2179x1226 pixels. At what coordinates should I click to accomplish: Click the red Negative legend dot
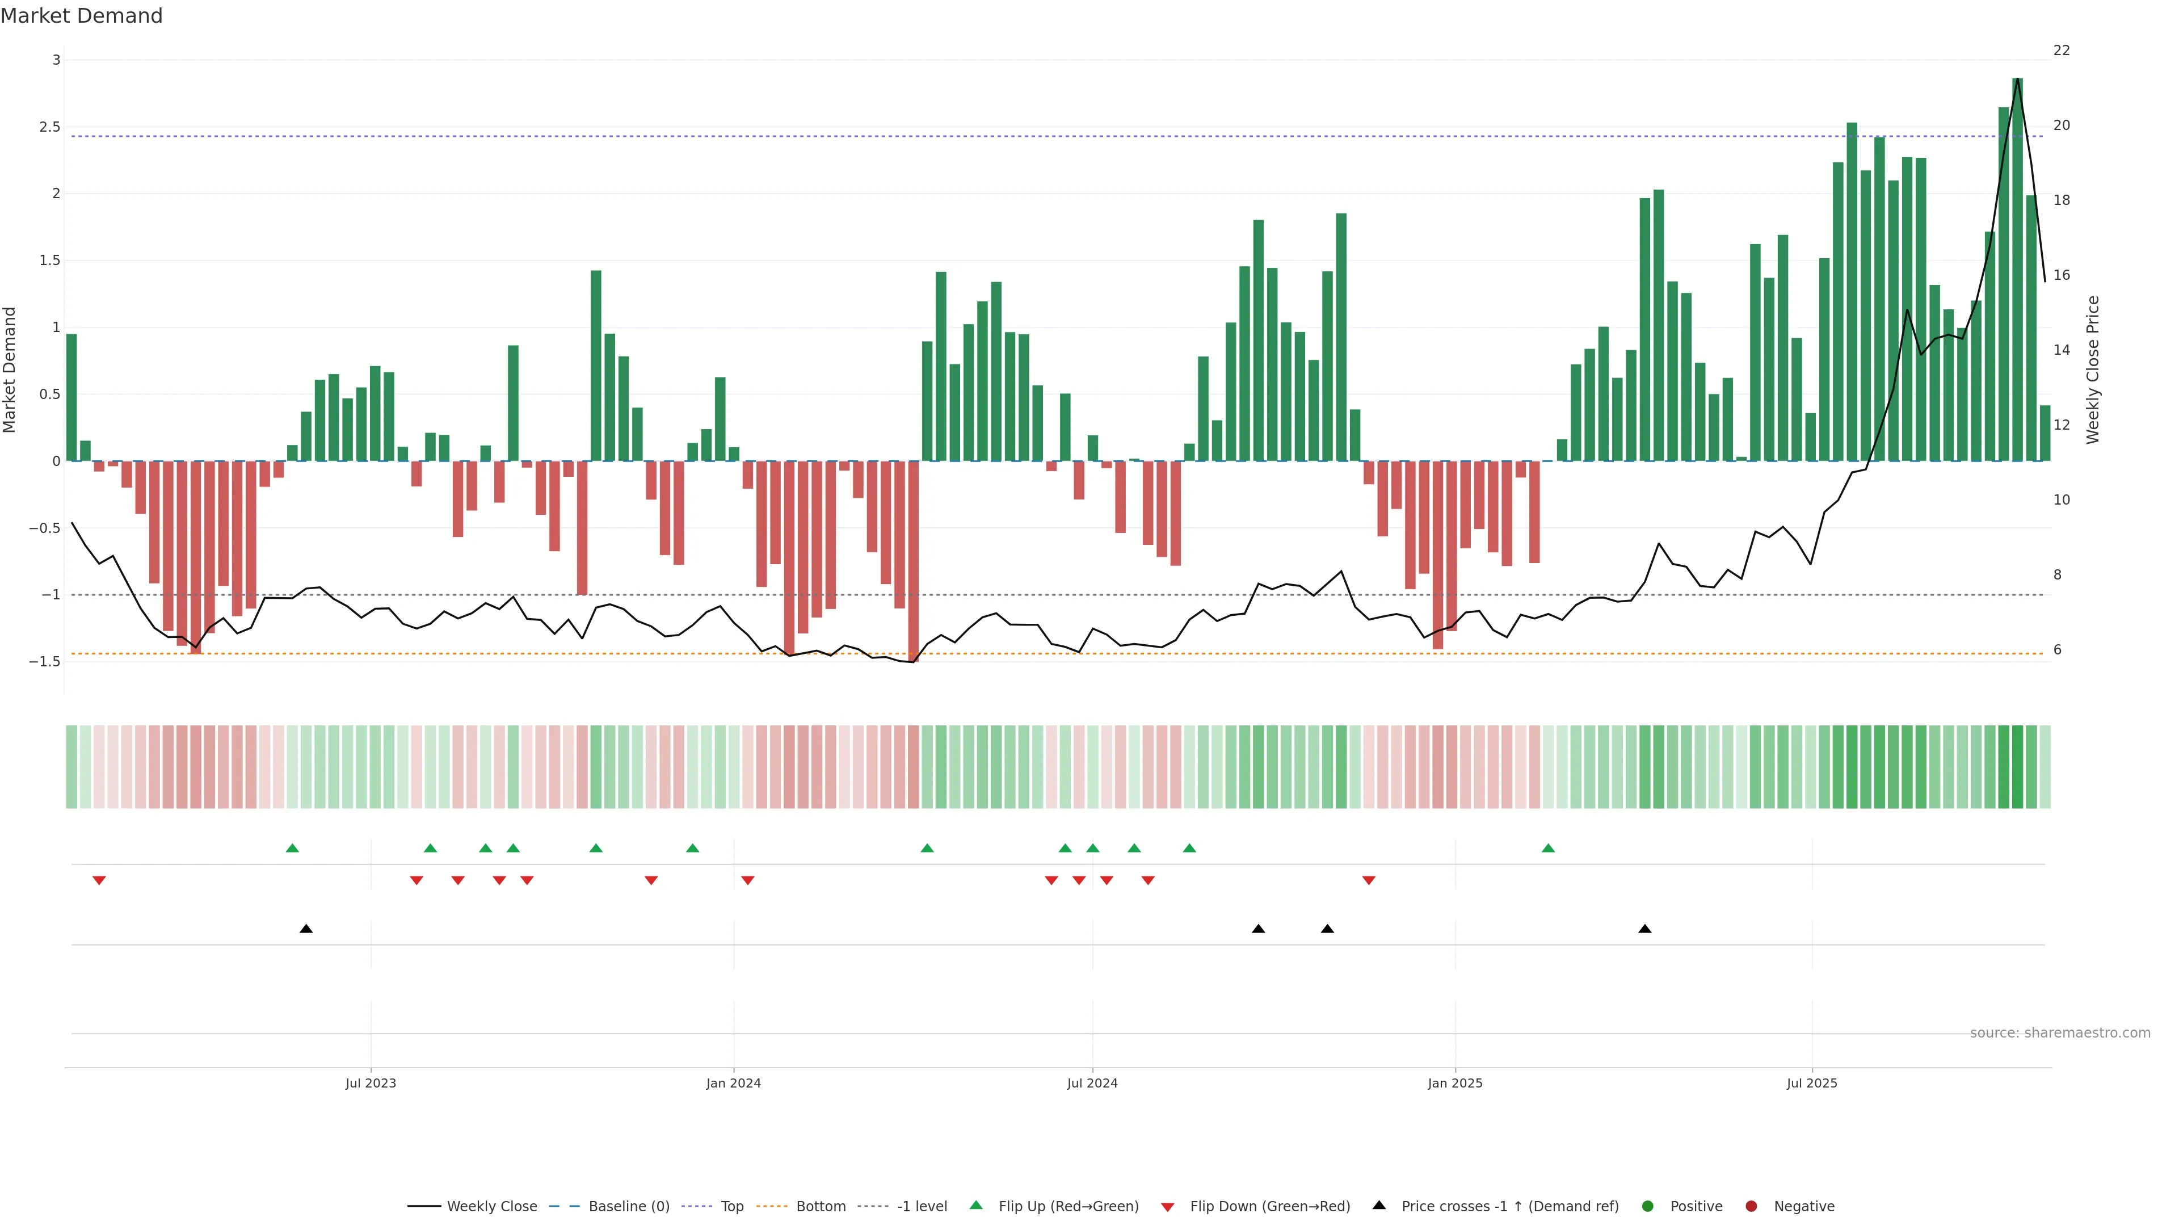(1751, 1206)
